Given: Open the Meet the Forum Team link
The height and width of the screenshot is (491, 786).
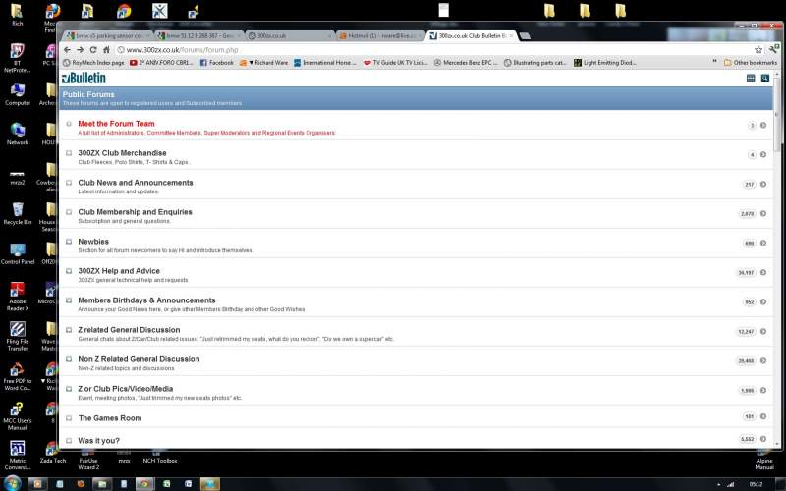Looking at the screenshot, I should pyautogui.click(x=116, y=124).
